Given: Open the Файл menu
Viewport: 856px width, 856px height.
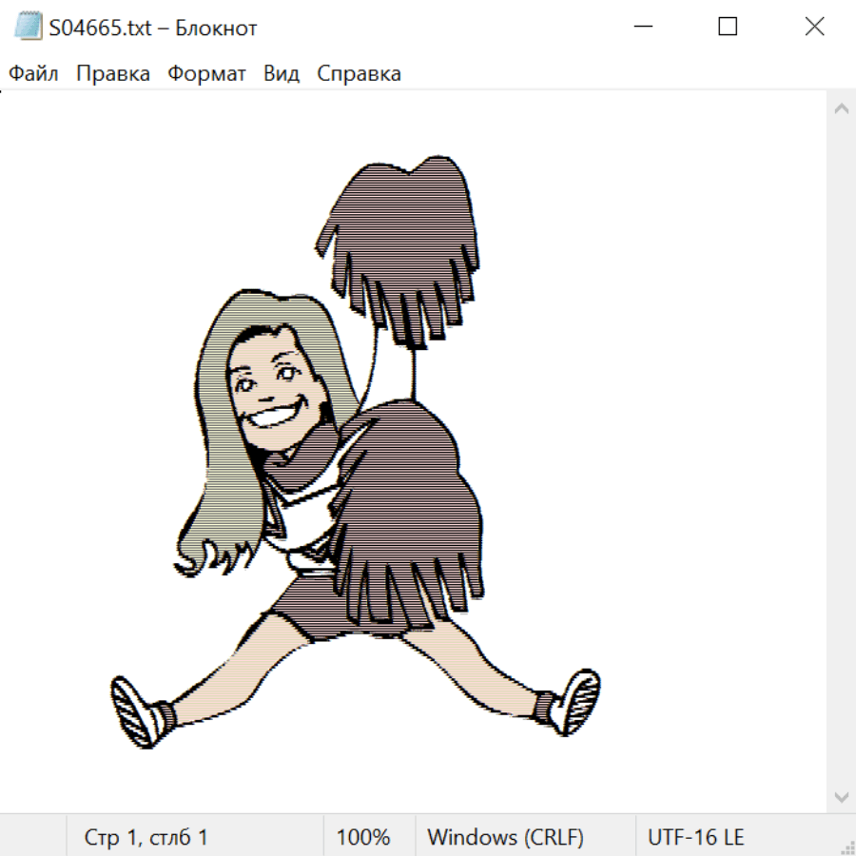Looking at the screenshot, I should [33, 74].
